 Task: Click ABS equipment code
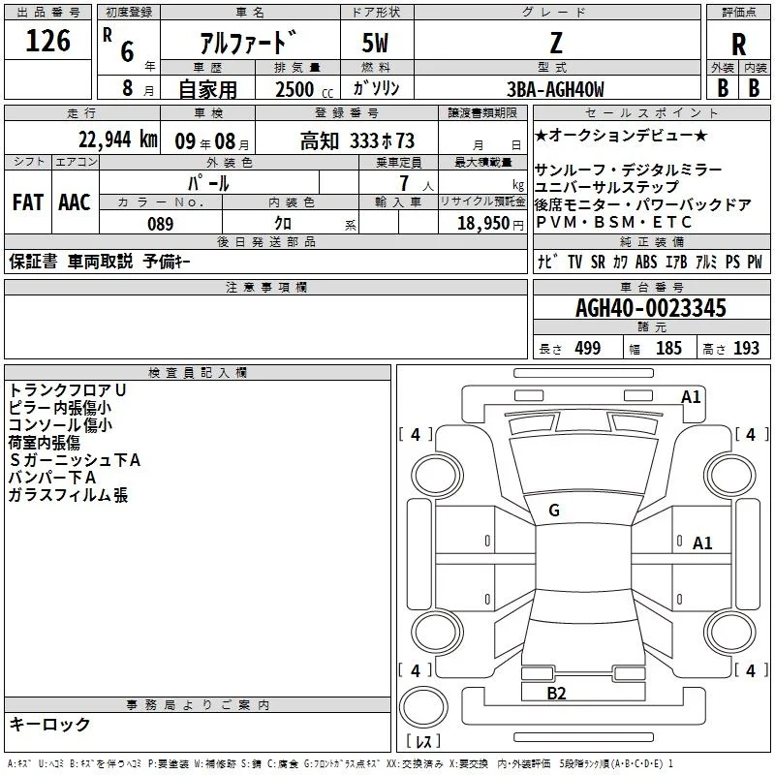click(646, 262)
